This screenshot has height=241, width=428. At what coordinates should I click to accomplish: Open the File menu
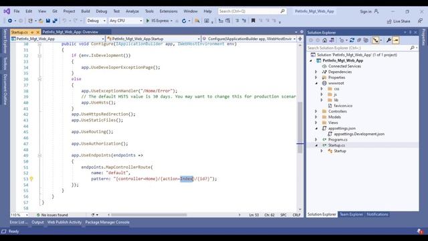pos(17,11)
